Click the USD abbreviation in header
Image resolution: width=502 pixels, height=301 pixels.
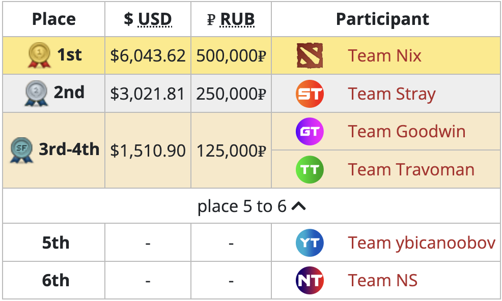tap(155, 19)
